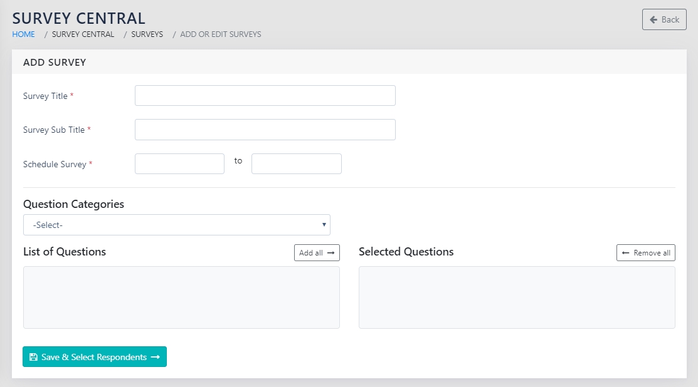Open the Question Categories dropdown
The height and width of the screenshot is (387, 698).
[176, 225]
